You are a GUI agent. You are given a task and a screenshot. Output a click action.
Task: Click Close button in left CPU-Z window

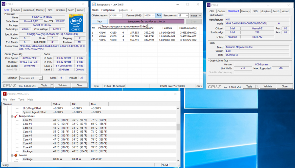pos(79,85)
